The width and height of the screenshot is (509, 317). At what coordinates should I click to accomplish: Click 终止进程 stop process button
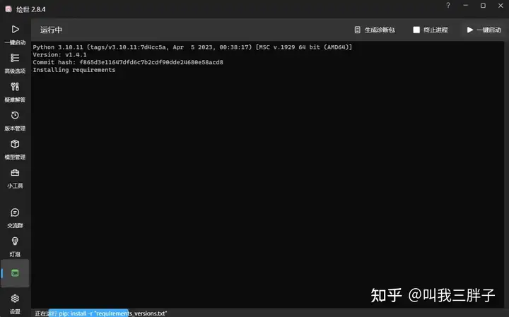(x=431, y=30)
